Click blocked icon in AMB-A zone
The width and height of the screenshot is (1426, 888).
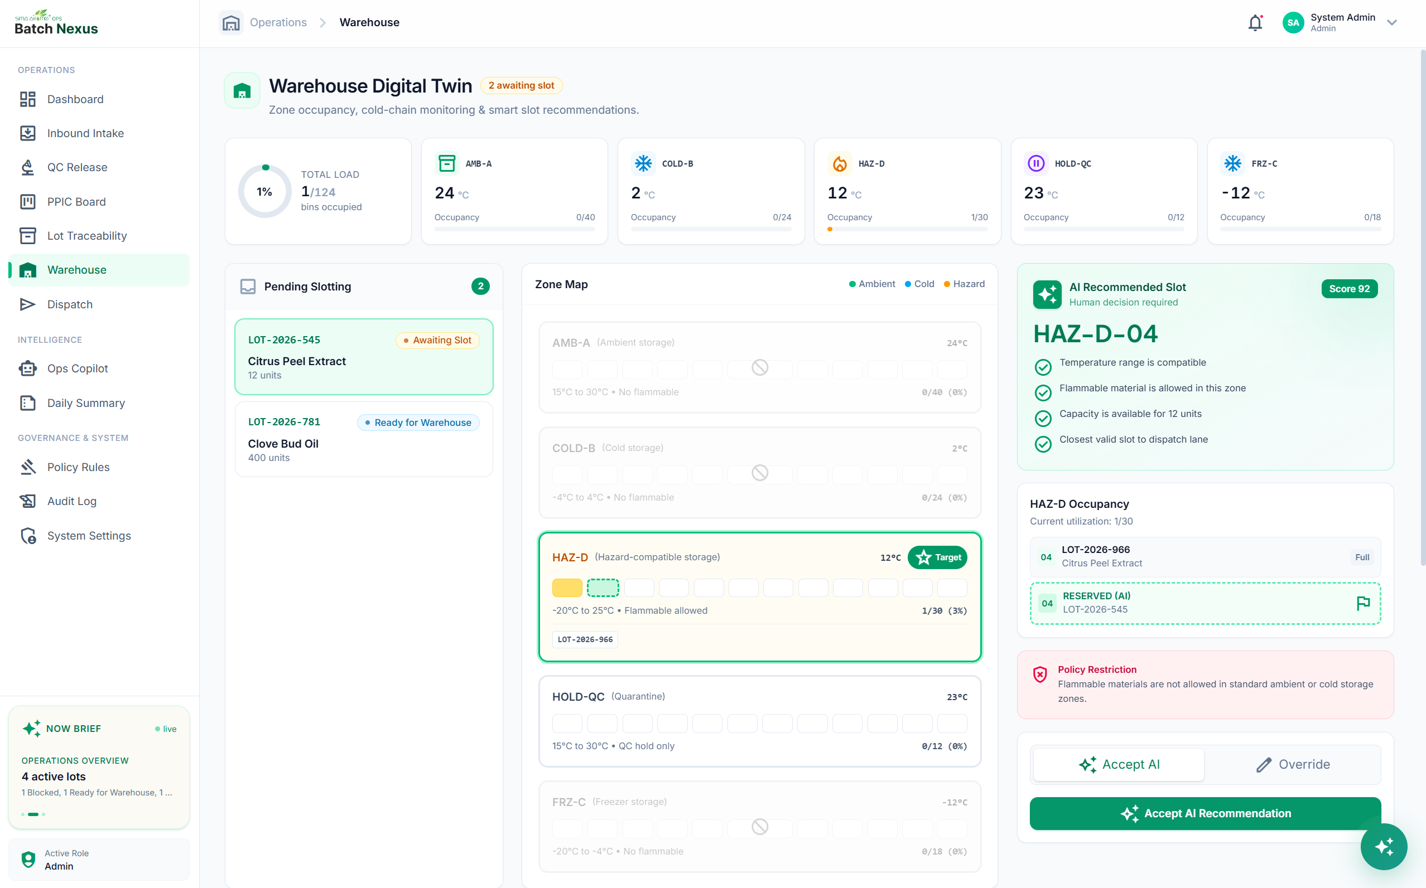point(760,368)
